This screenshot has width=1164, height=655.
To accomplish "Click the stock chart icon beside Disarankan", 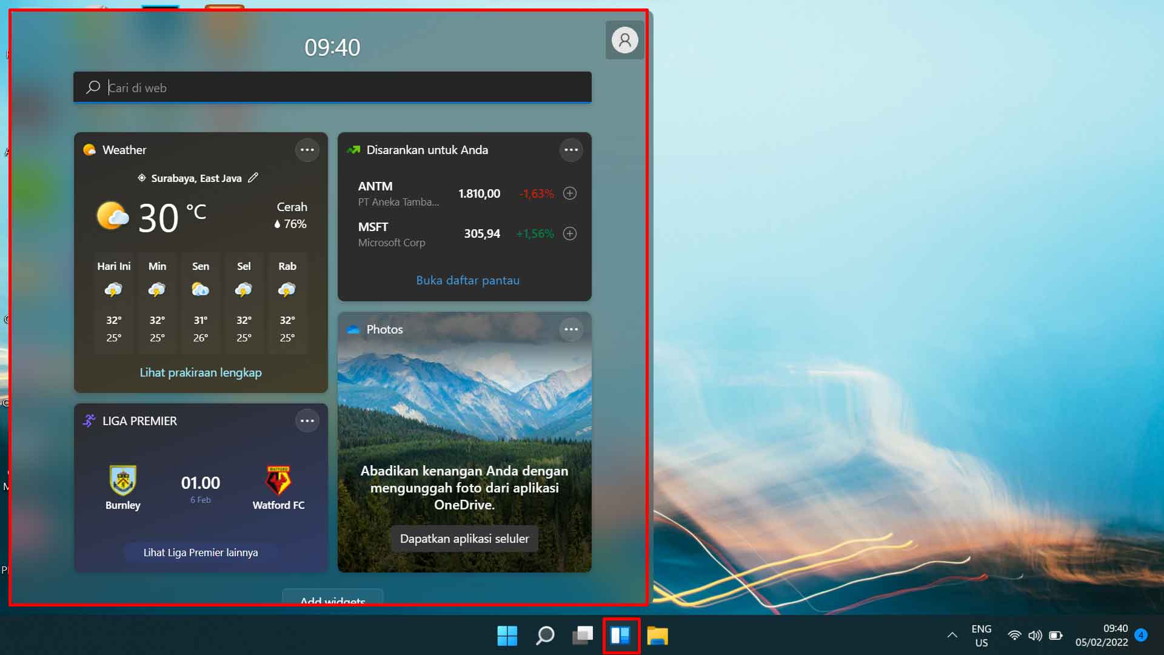I will point(353,150).
